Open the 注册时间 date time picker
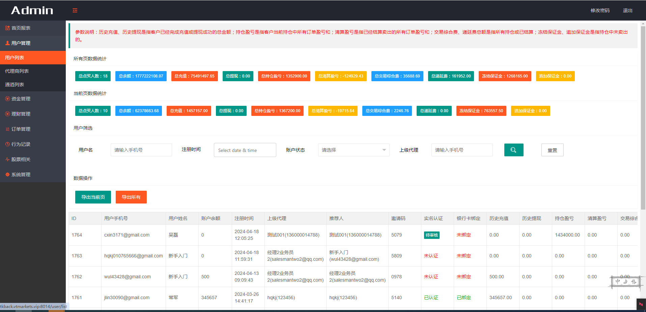Image resolution: width=646 pixels, height=312 pixels. pyautogui.click(x=245, y=150)
